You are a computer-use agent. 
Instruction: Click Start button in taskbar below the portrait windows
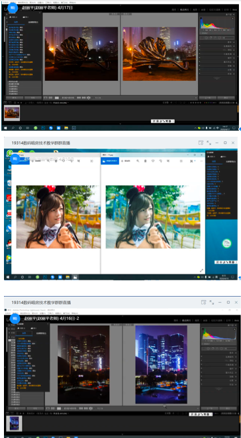[x=7, y=277]
